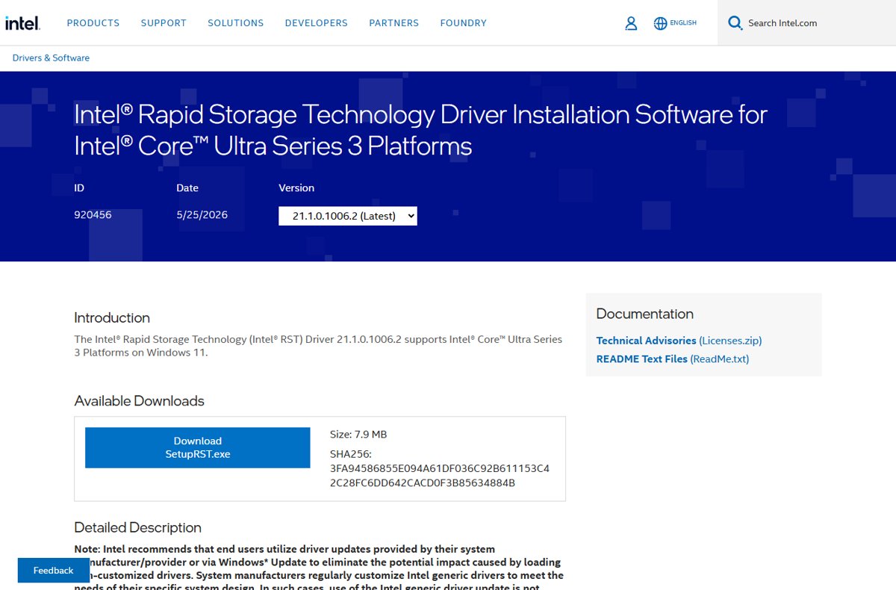
Task: Select the SHA256 hash value
Action: click(439, 476)
